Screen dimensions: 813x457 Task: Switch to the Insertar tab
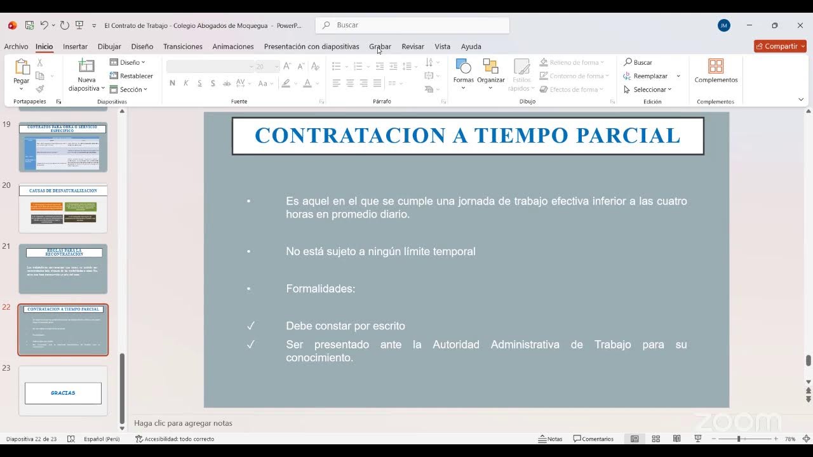75,46
